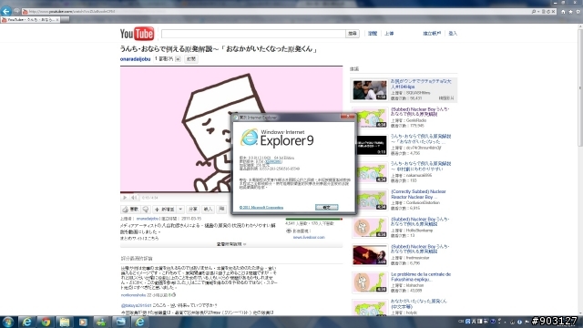Close the About Internet Explorer dialog
The width and height of the screenshot is (583, 328).
[348, 117]
